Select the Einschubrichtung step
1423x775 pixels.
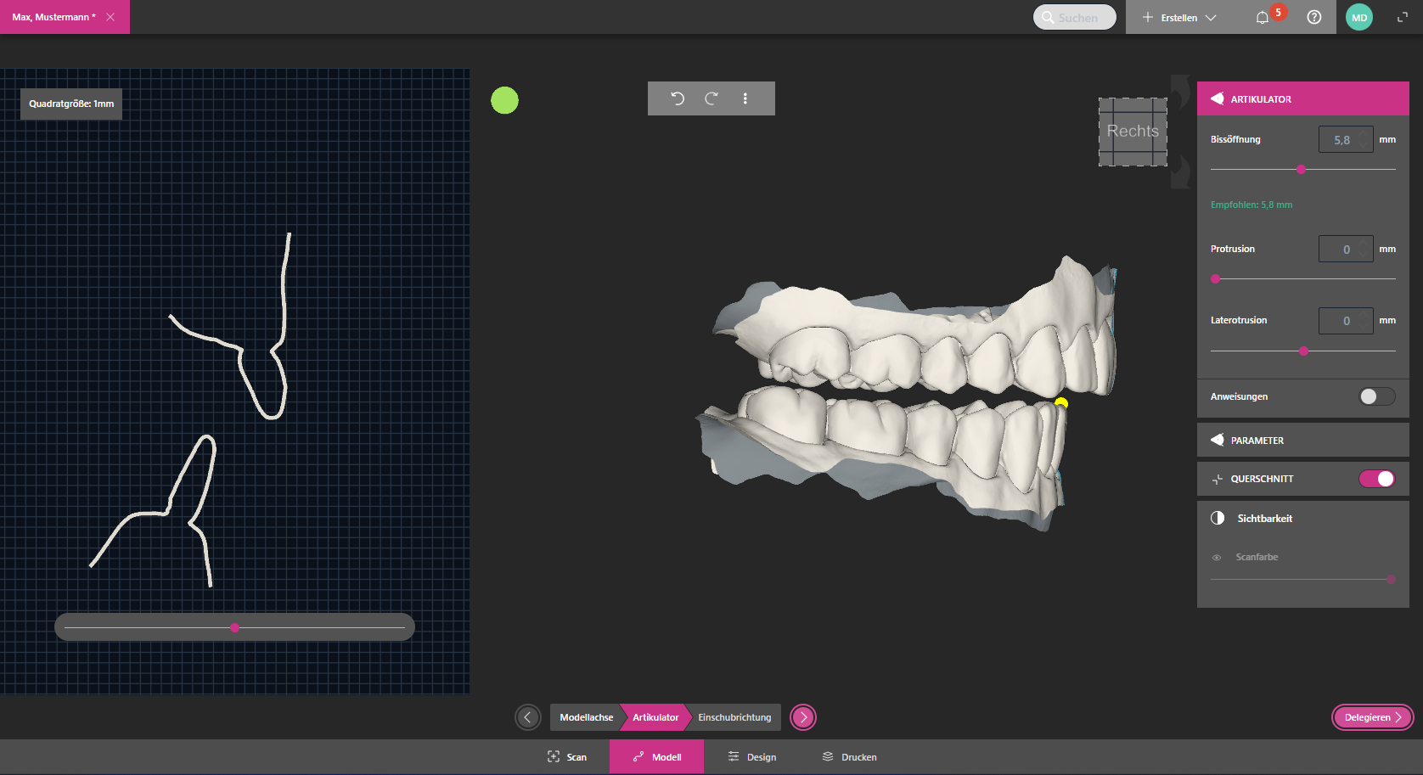[734, 717]
